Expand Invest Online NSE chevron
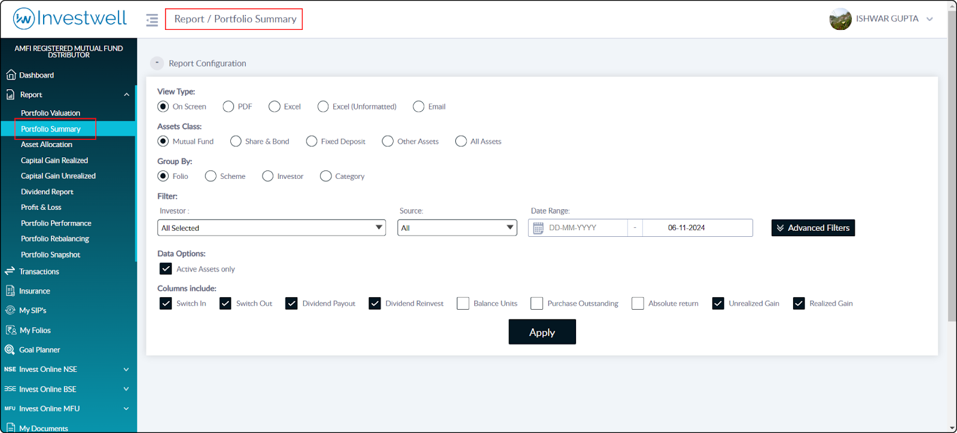Screen dimensions: 957x433 point(126,370)
